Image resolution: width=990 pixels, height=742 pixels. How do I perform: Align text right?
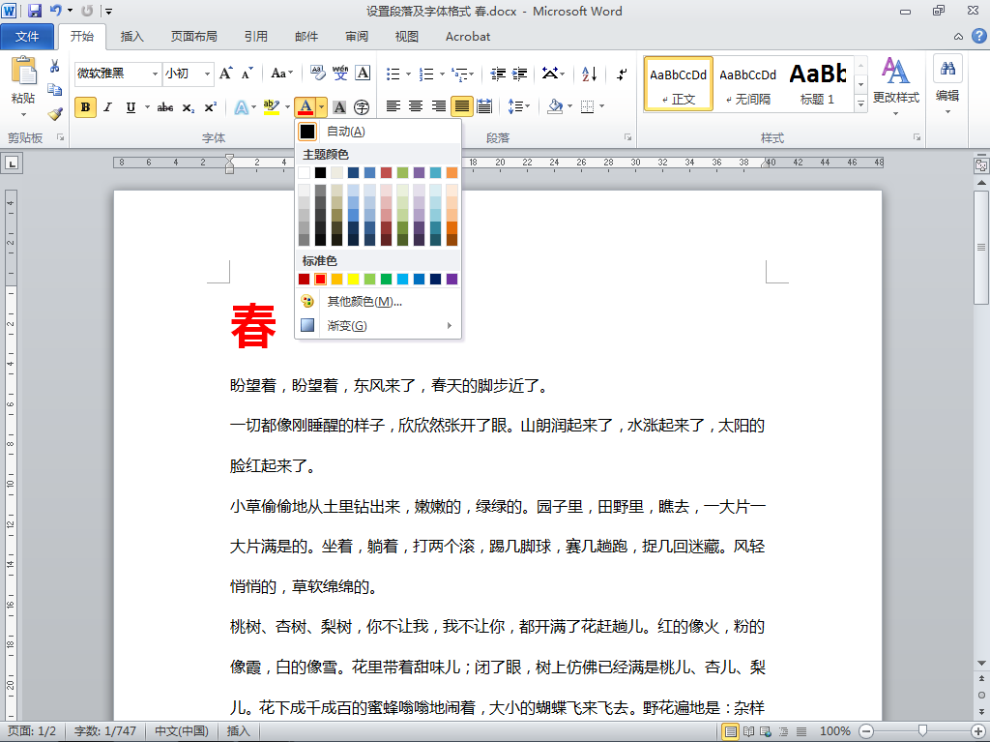click(x=438, y=106)
